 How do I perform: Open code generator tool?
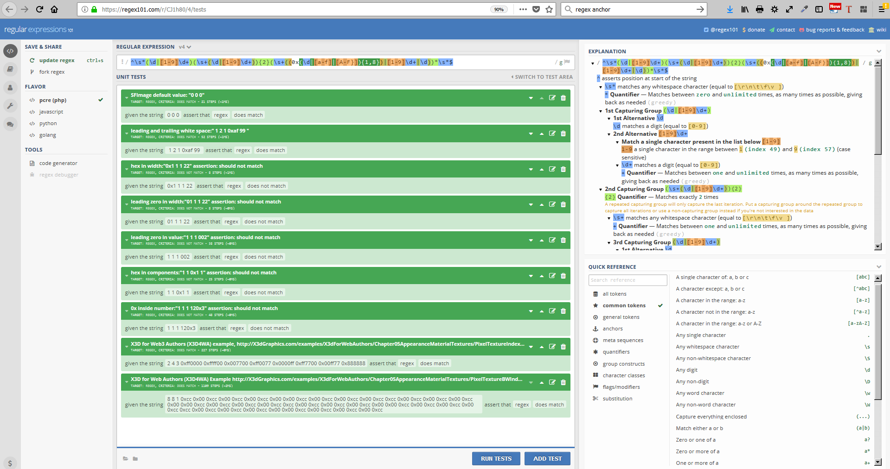pyautogui.click(x=58, y=163)
